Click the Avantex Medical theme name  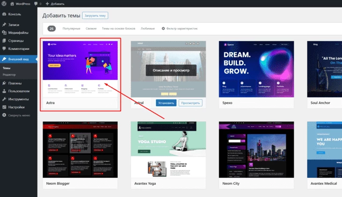(x=324, y=183)
